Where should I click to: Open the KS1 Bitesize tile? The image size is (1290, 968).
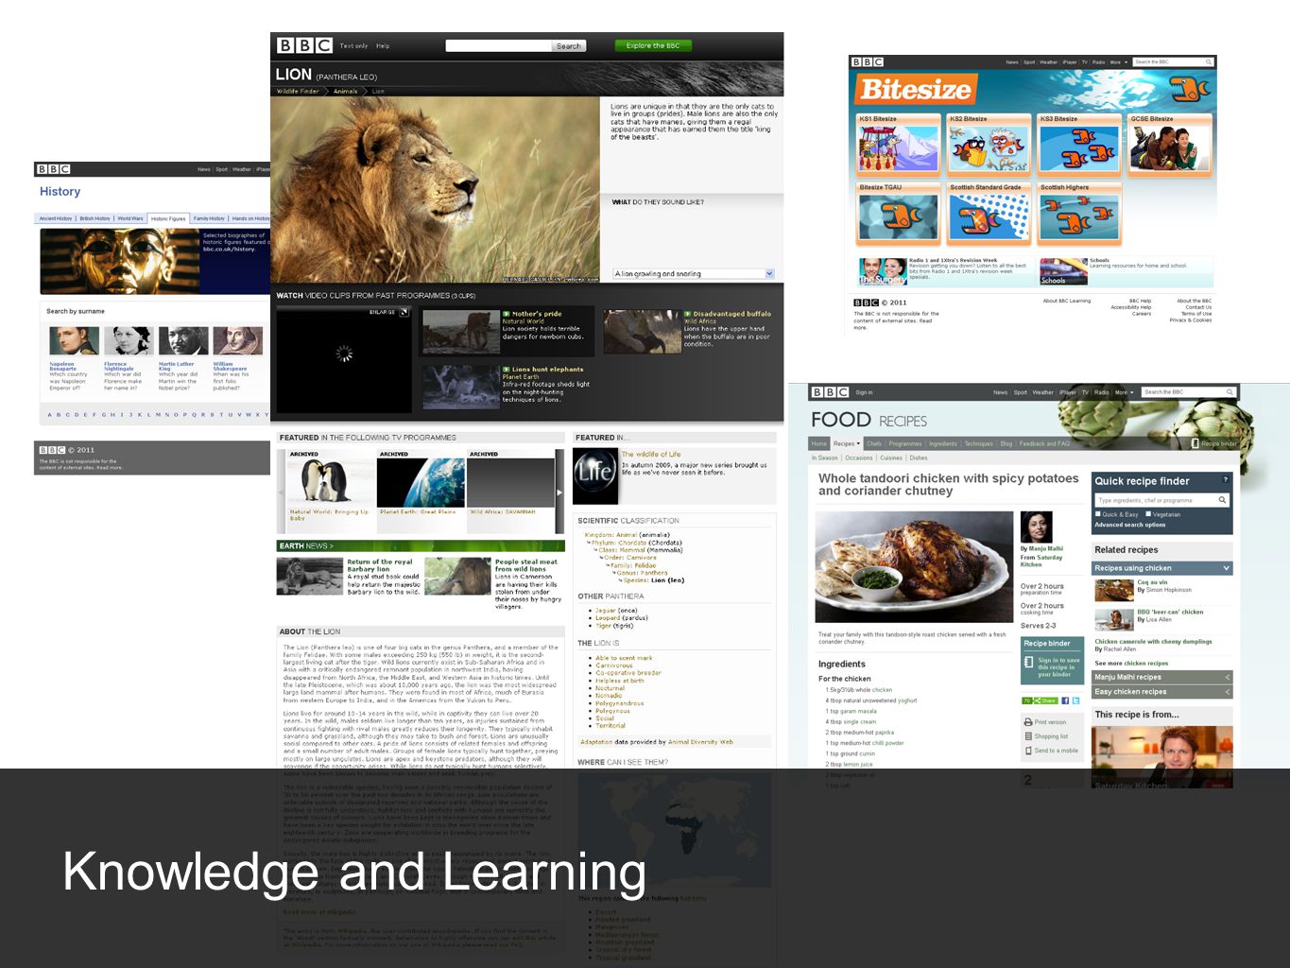pyautogui.click(x=898, y=146)
